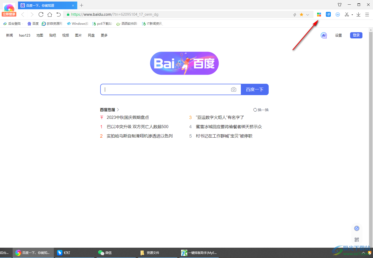Open the 百度热搜 heading link
The image size is (373, 258).
tap(109, 110)
